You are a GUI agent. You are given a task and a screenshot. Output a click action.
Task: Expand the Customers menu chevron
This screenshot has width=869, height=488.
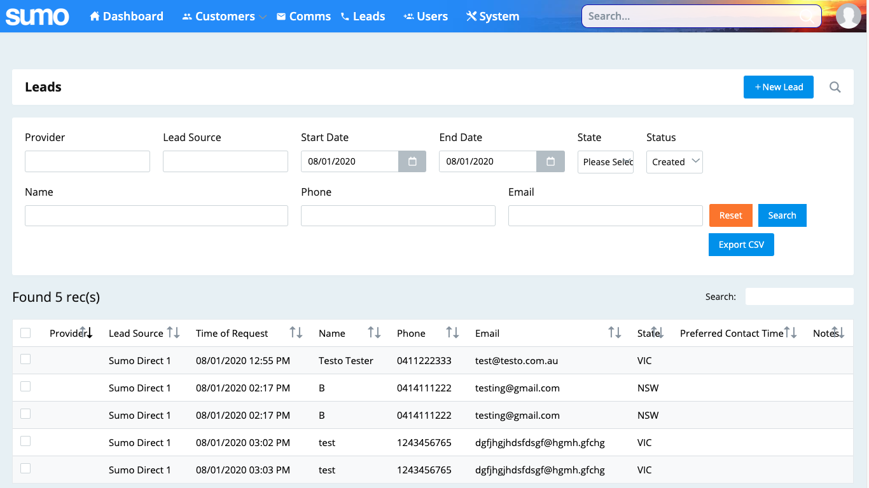263,17
